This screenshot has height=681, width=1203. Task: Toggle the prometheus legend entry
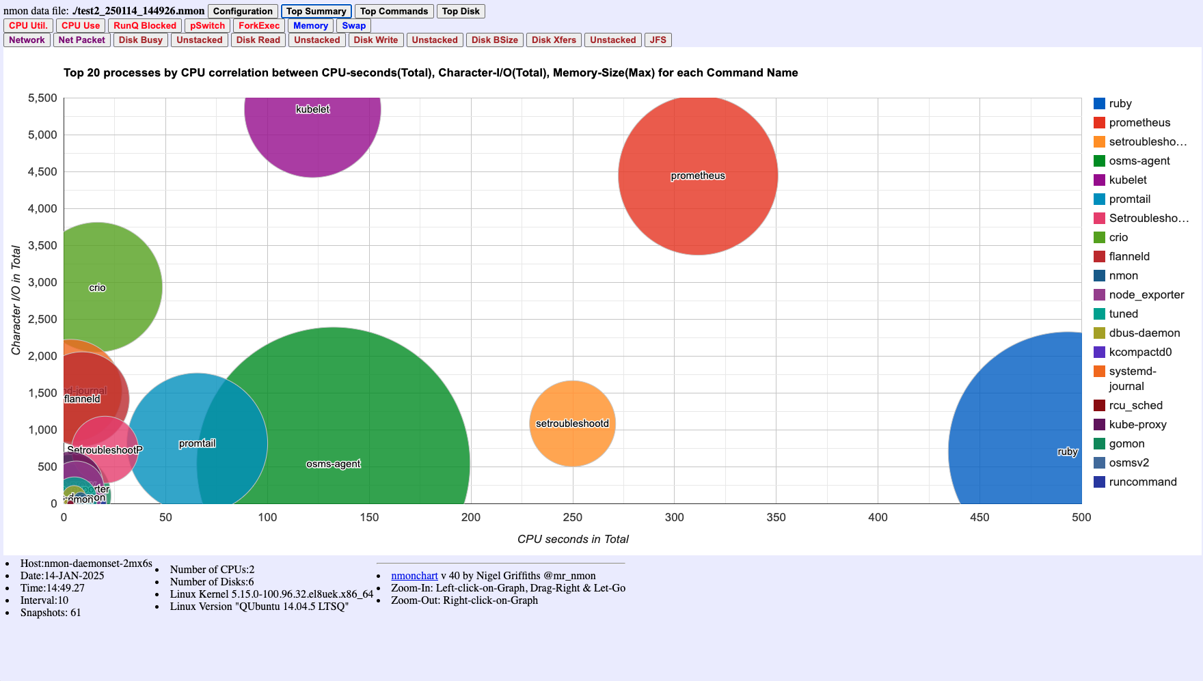[x=1139, y=122]
